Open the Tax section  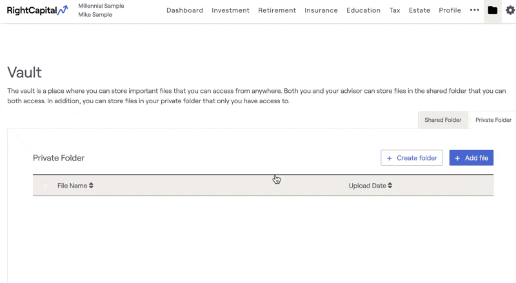click(395, 10)
